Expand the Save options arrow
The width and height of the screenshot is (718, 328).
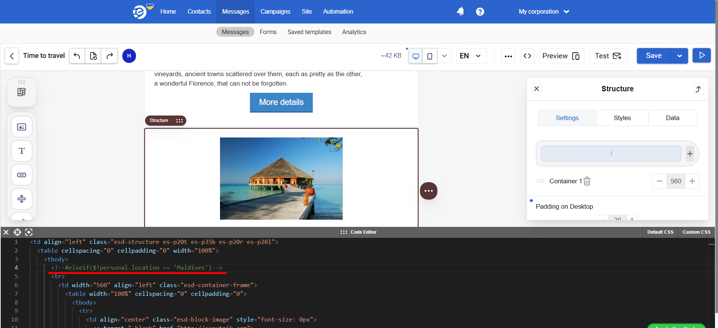coord(679,56)
